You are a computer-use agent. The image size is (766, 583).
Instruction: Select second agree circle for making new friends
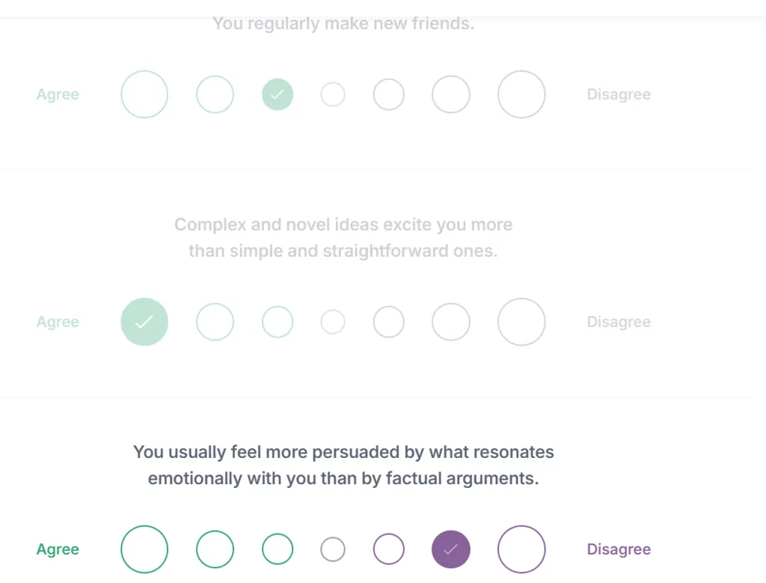(x=215, y=94)
